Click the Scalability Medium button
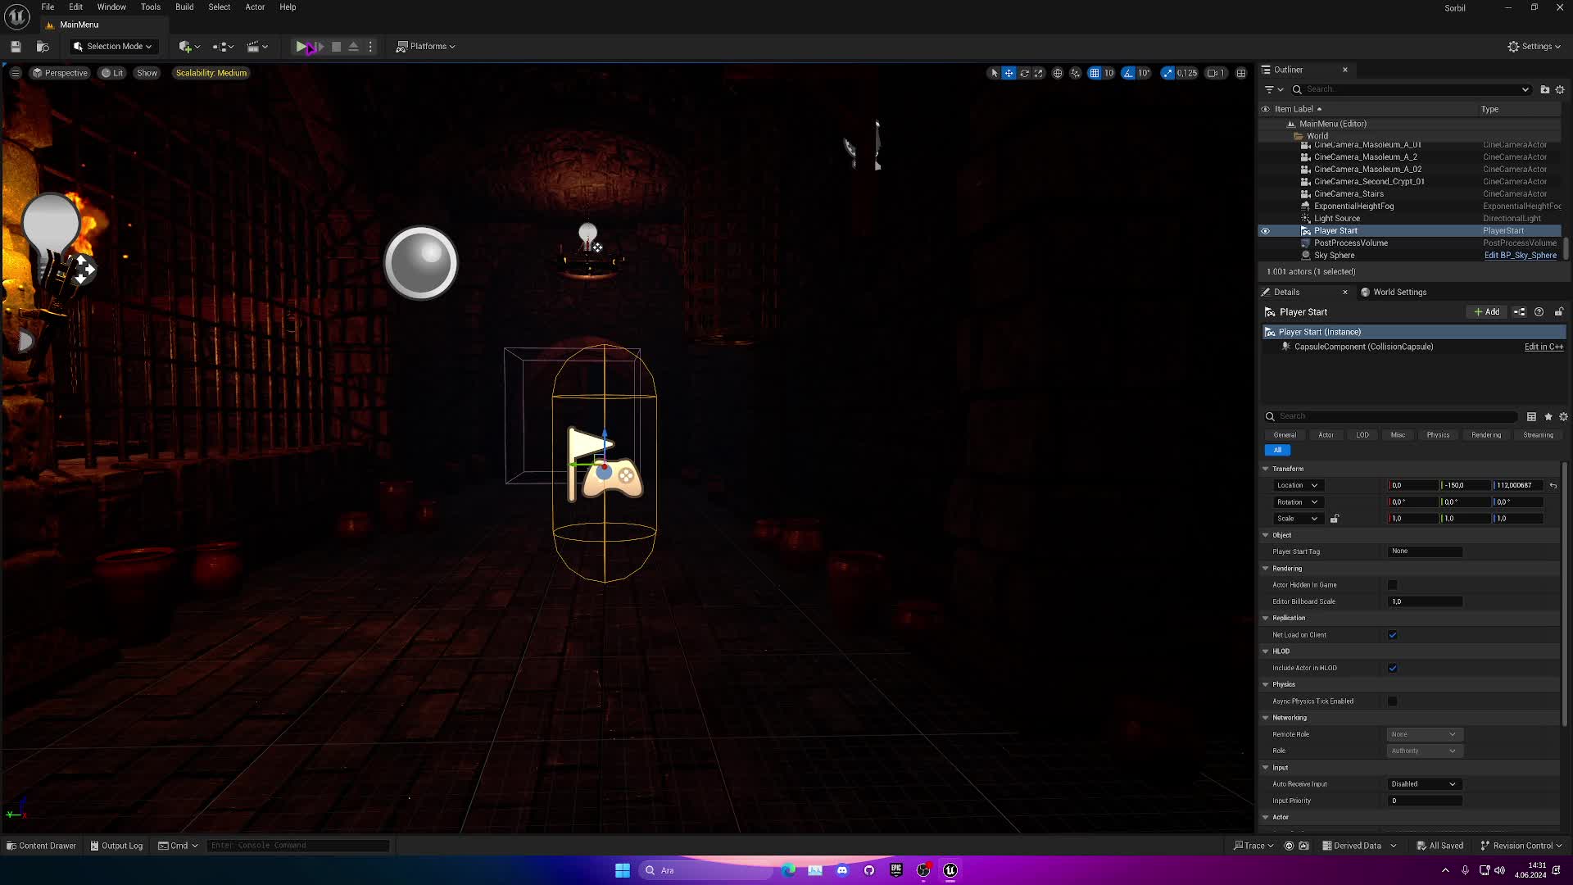Viewport: 1573px width, 885px height. click(210, 72)
